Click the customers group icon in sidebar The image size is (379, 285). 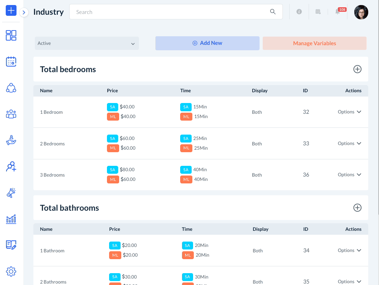11,114
